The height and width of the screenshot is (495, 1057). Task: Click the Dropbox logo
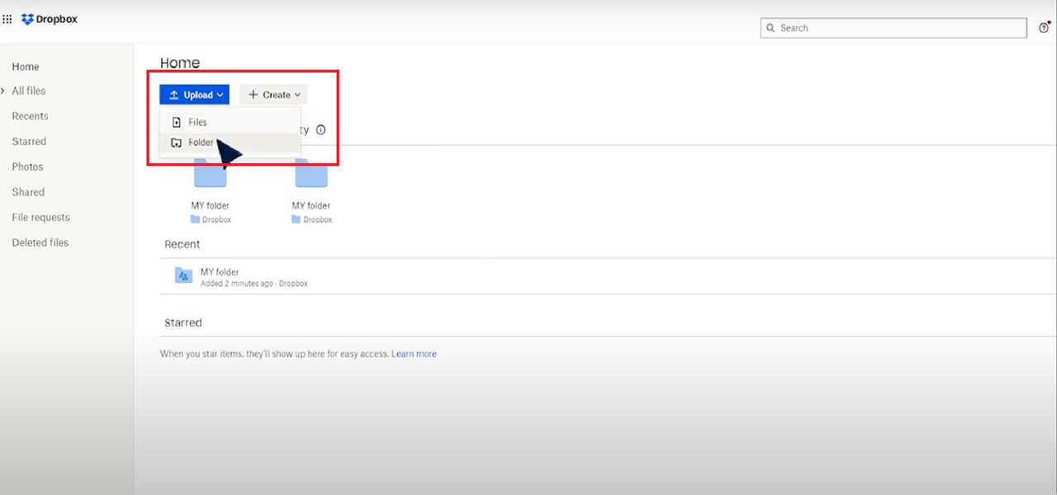(50, 19)
